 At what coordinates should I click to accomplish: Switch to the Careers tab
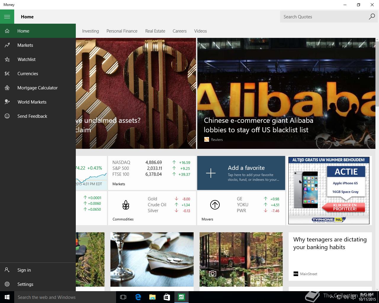(179, 31)
